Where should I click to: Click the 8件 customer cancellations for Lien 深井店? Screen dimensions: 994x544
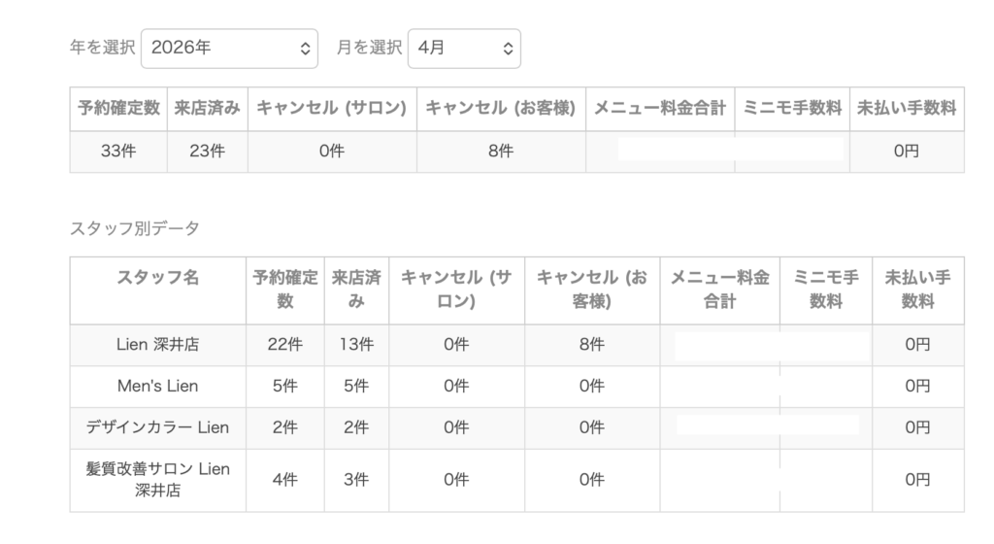pos(591,345)
